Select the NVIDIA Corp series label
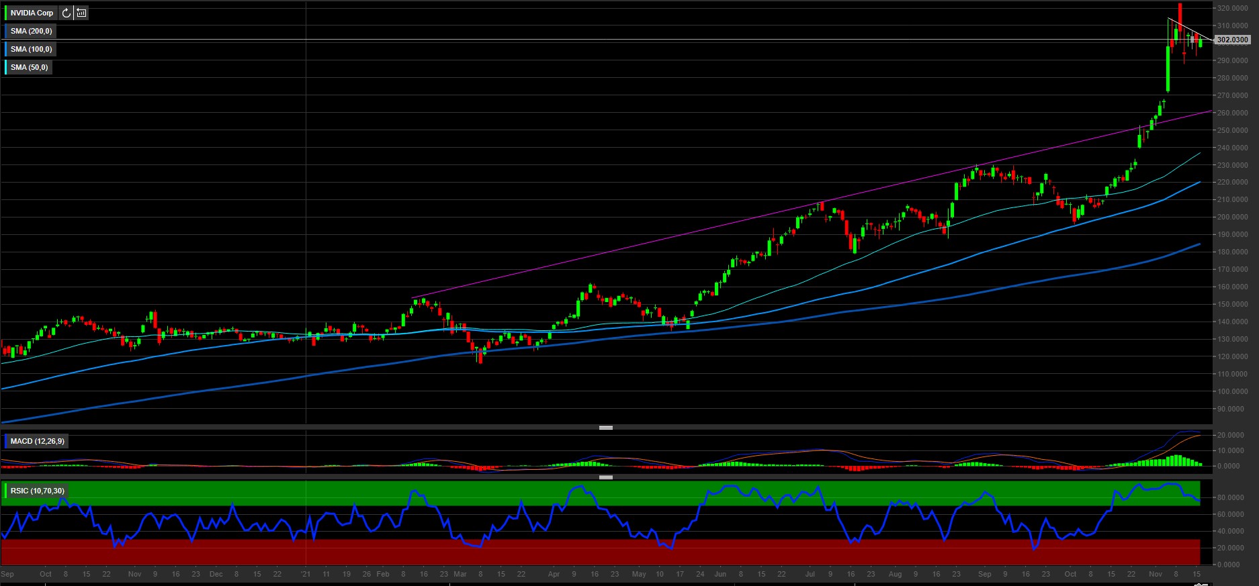This screenshot has width=1259, height=586. pyautogui.click(x=32, y=13)
